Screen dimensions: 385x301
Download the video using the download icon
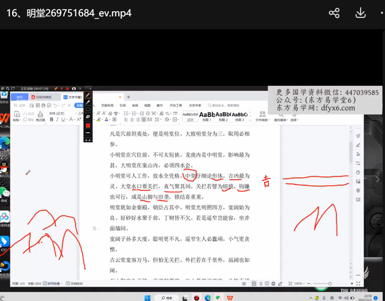tap(360, 13)
